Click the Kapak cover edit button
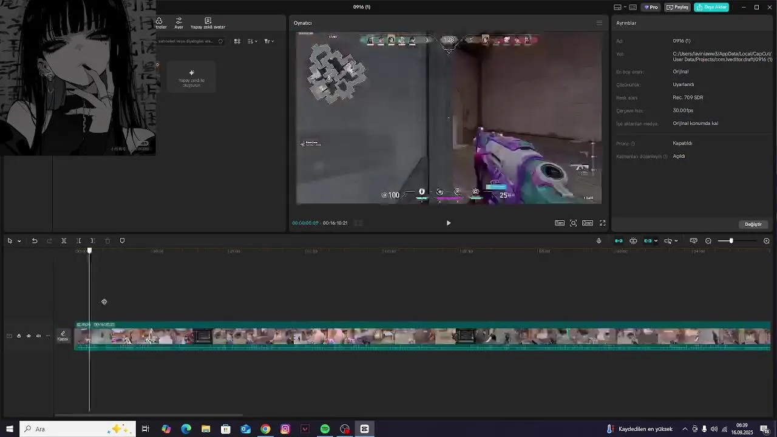The height and width of the screenshot is (437, 777). tap(63, 336)
